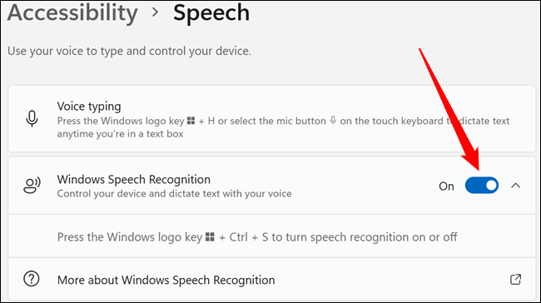
Task: Click the Windows Speech Recognition title text
Action: coord(134,180)
